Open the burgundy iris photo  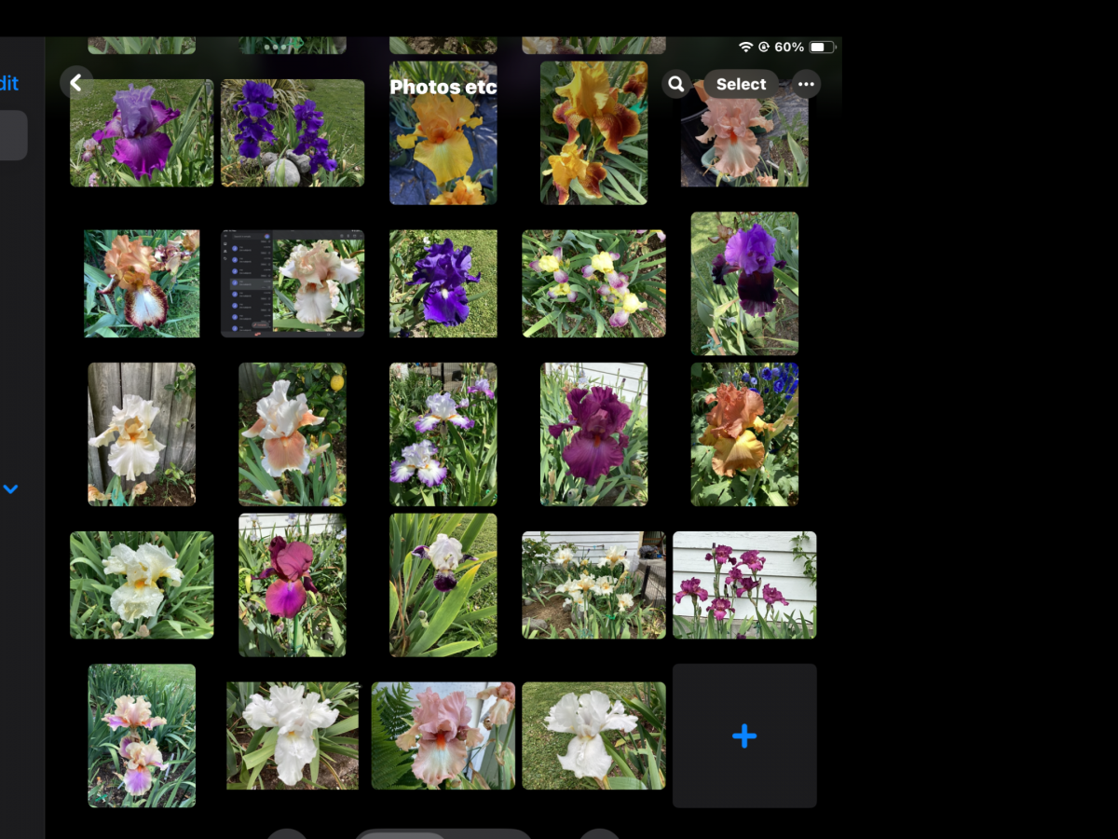coord(593,434)
